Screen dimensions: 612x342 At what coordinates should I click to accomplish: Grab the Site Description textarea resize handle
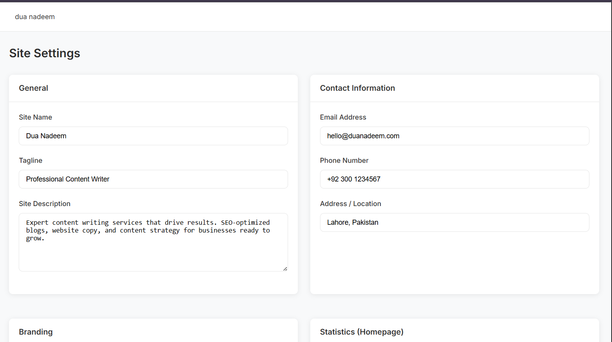pos(285,269)
